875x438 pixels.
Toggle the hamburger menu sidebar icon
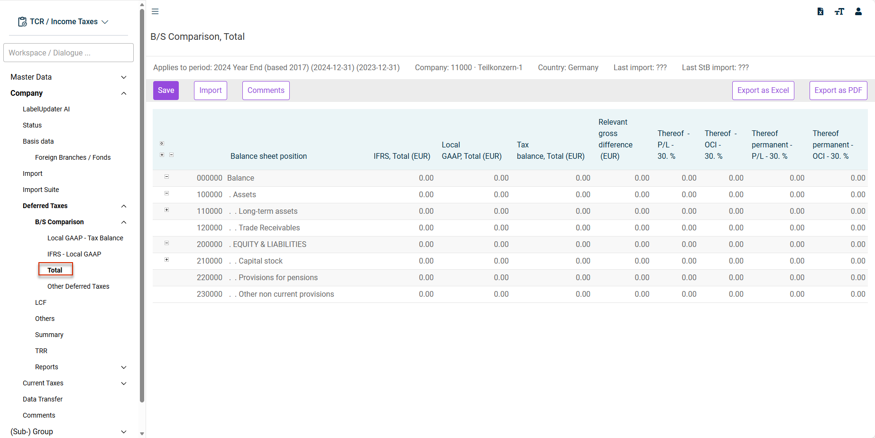coord(155,11)
